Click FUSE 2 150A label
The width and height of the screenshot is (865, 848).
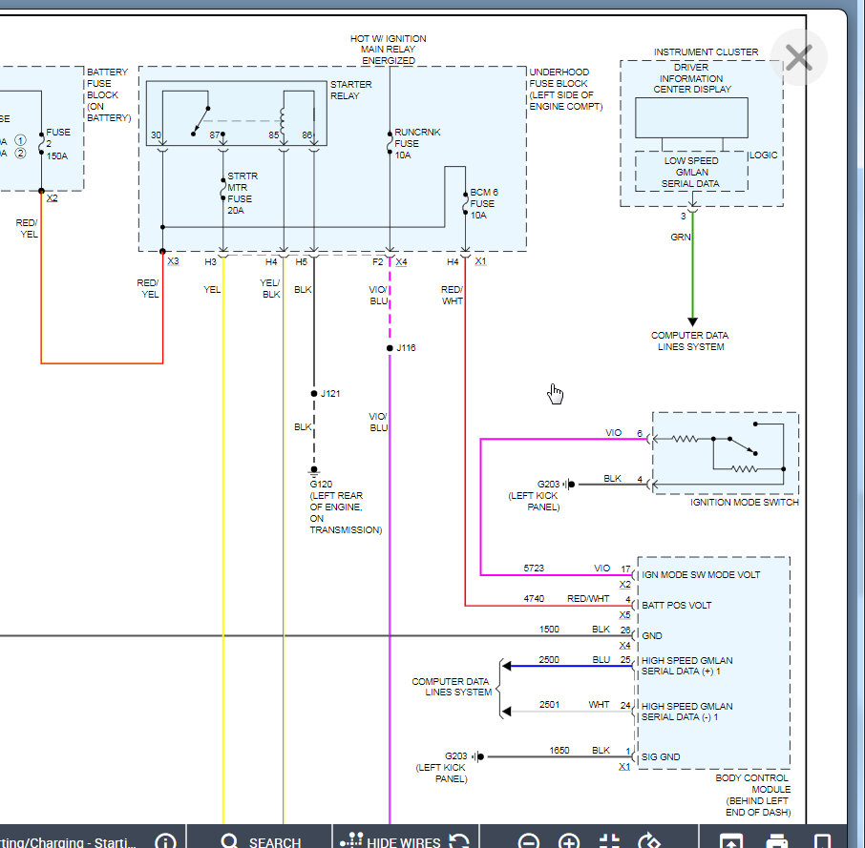tap(58, 144)
